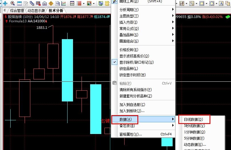
Task: Click the red list lines icon
Action: click(79, 3)
